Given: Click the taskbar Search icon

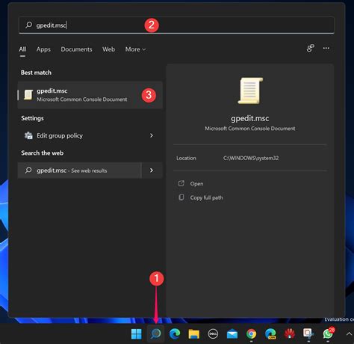Looking at the screenshot, I should click(156, 334).
